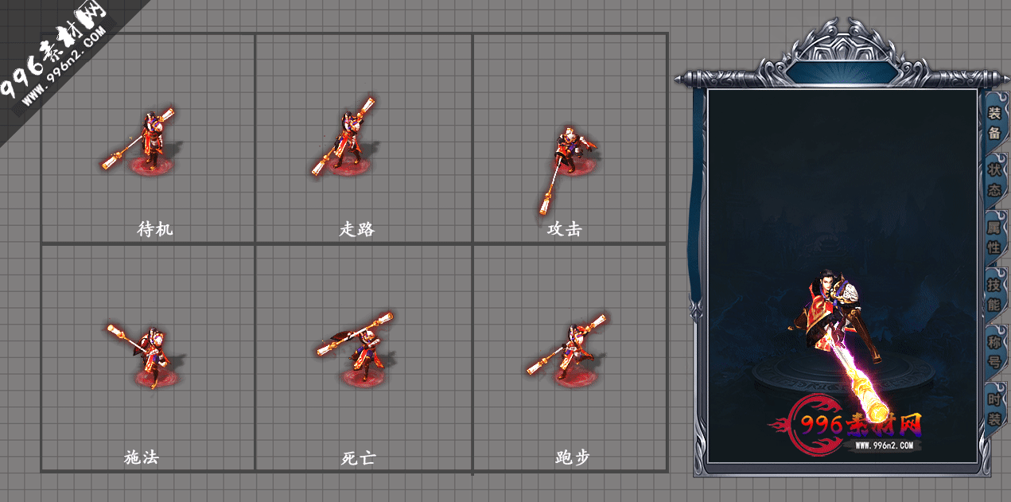Open the 时装 fashion tab

point(994,409)
